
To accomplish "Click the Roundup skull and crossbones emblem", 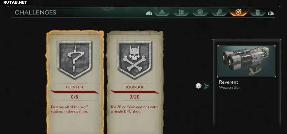I will [x=135, y=59].
